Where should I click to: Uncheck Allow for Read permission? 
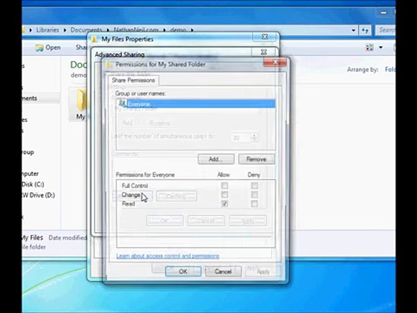pos(225,203)
